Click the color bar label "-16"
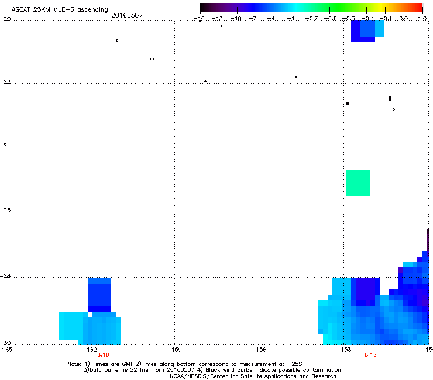Viewport: 433px width, 380px height. (x=199, y=19)
